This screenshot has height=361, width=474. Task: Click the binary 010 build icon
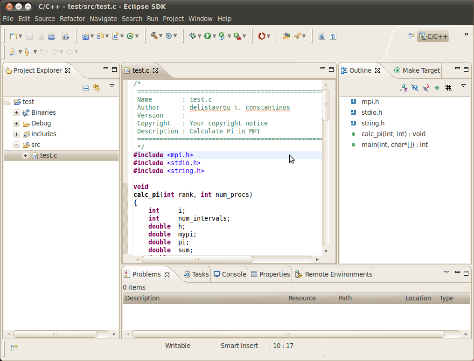click(66, 36)
